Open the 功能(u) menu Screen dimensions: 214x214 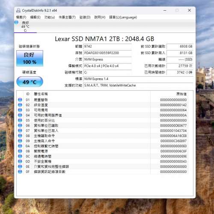point(50,17)
